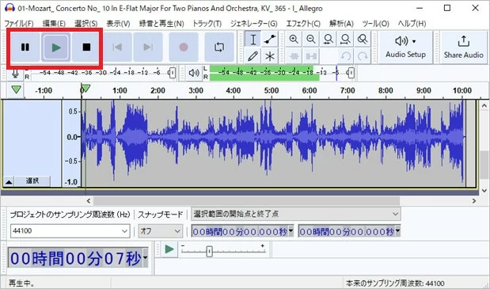Click Play-at-speed green button
490x289 pixels.
169,249
